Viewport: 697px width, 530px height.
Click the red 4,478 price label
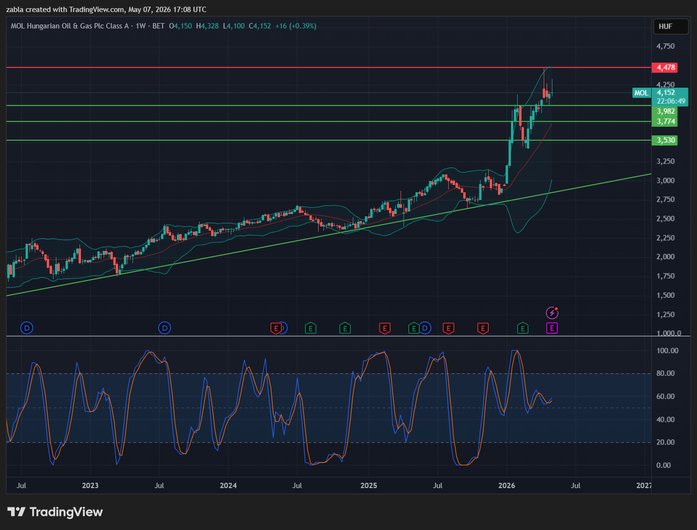(665, 67)
